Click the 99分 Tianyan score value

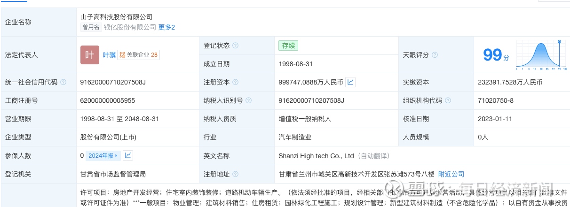pos(496,55)
